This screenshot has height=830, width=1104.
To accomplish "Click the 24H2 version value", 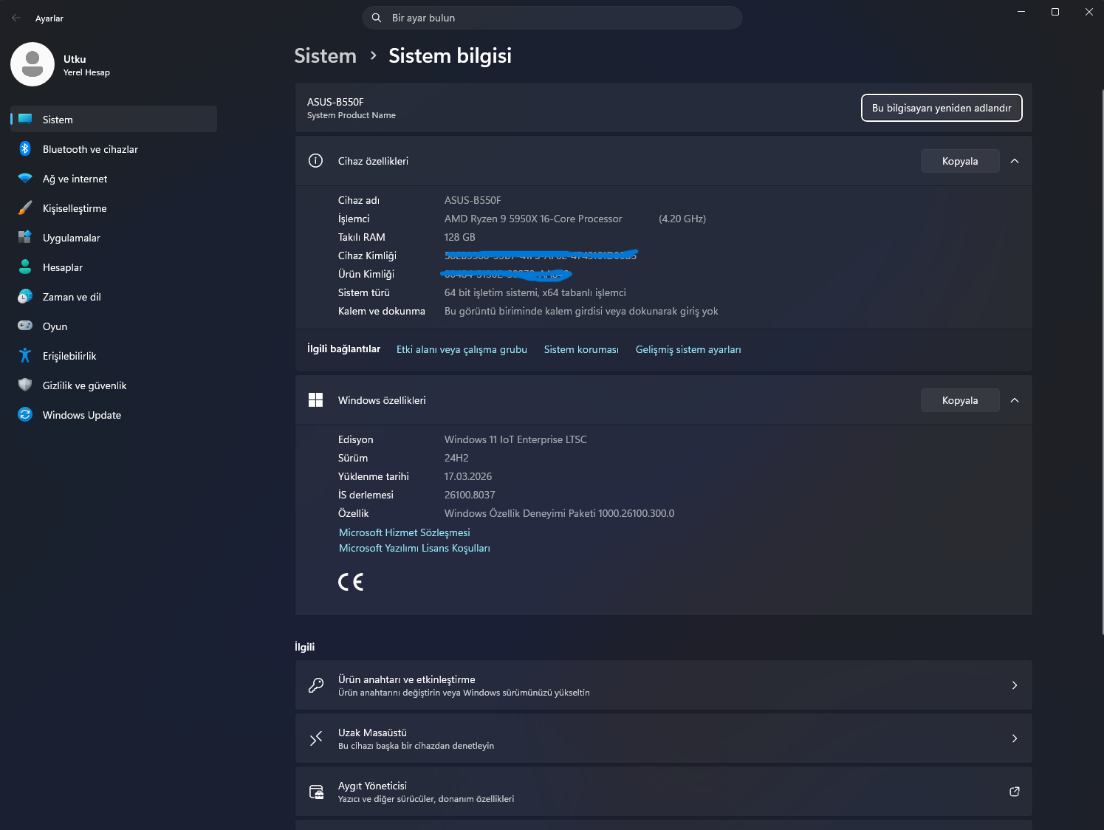I will tap(456, 458).
